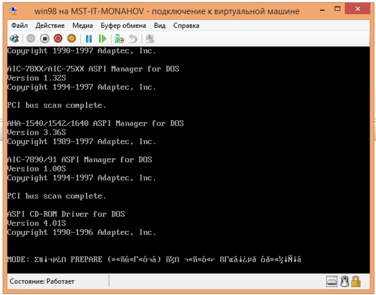
Task: Click the 'MODE:' line with PREPARE
Action: coord(154,260)
